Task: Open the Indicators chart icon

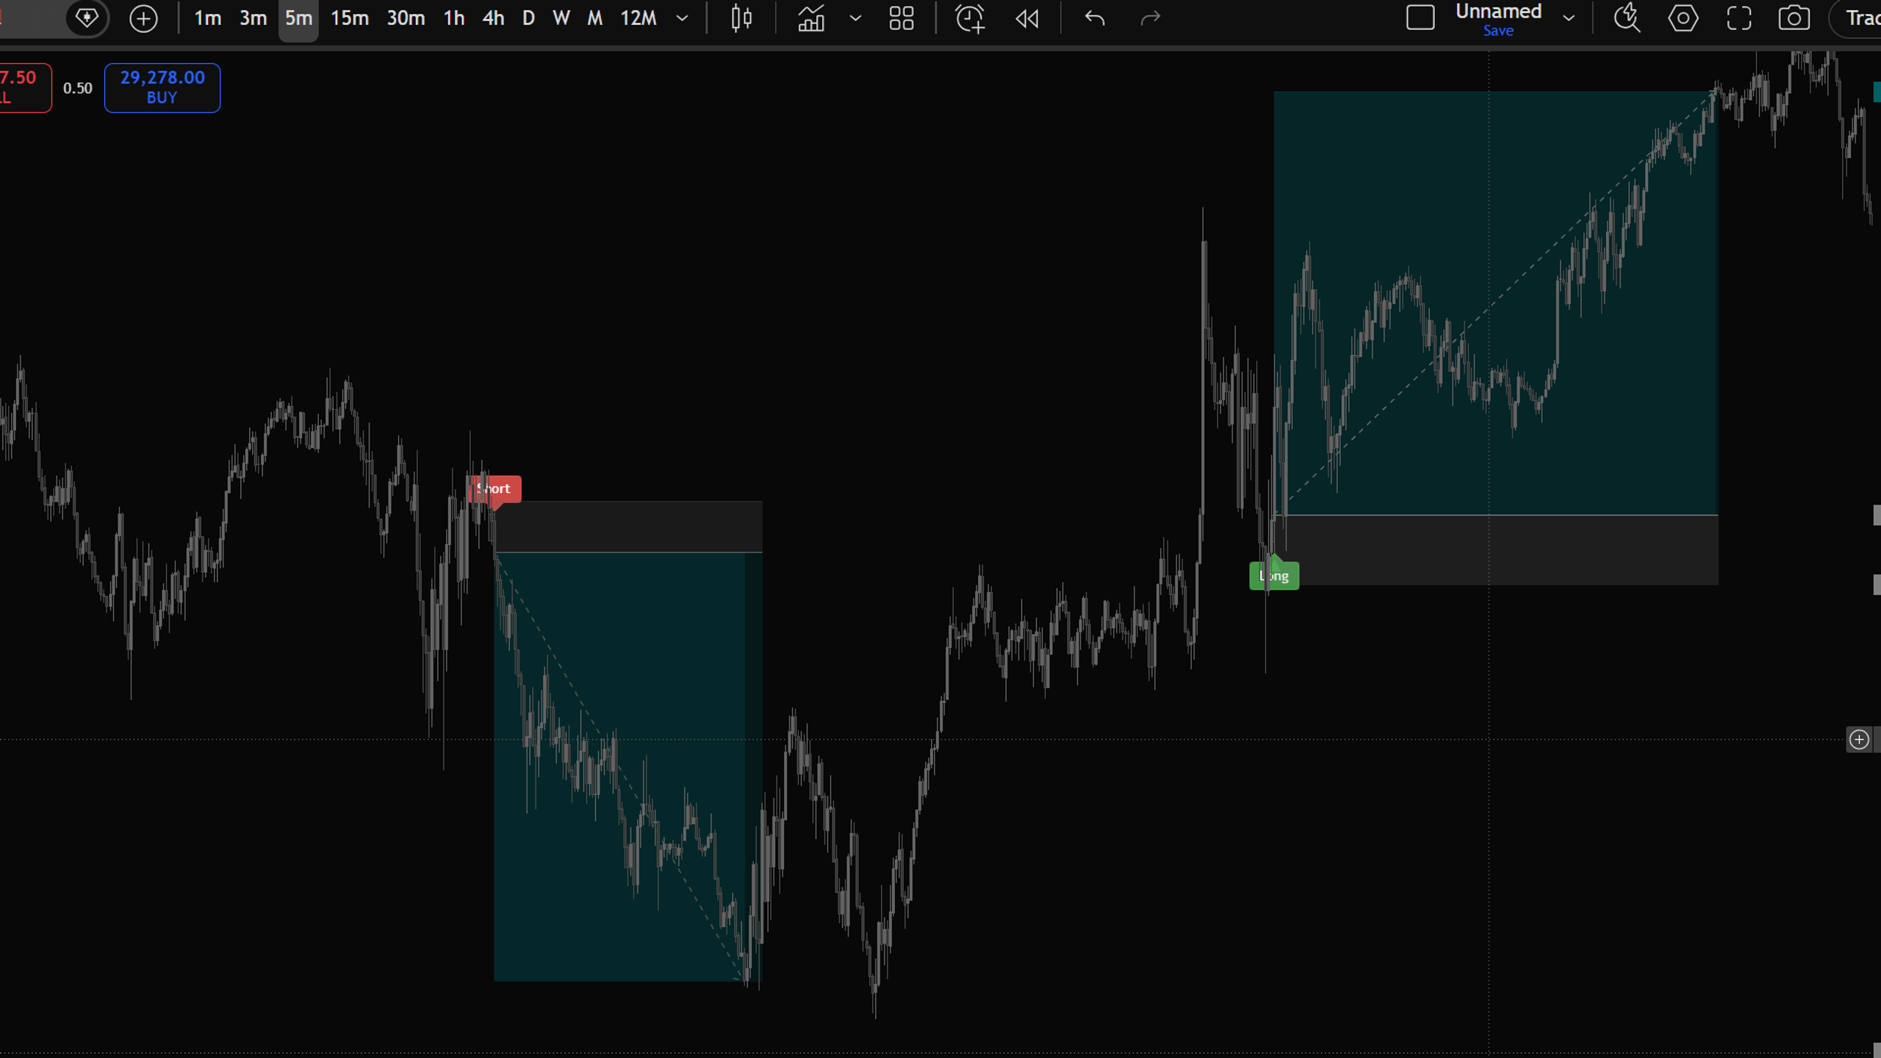Action: point(811,18)
